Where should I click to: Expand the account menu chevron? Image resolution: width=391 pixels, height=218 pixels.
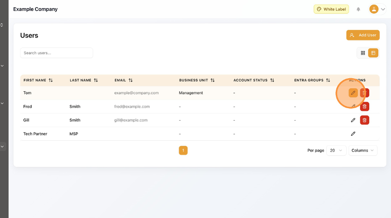click(x=383, y=9)
